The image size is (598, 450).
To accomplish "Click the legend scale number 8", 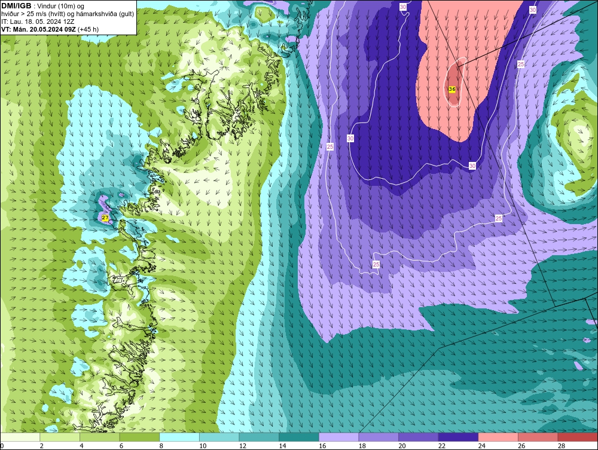I will point(161,446).
